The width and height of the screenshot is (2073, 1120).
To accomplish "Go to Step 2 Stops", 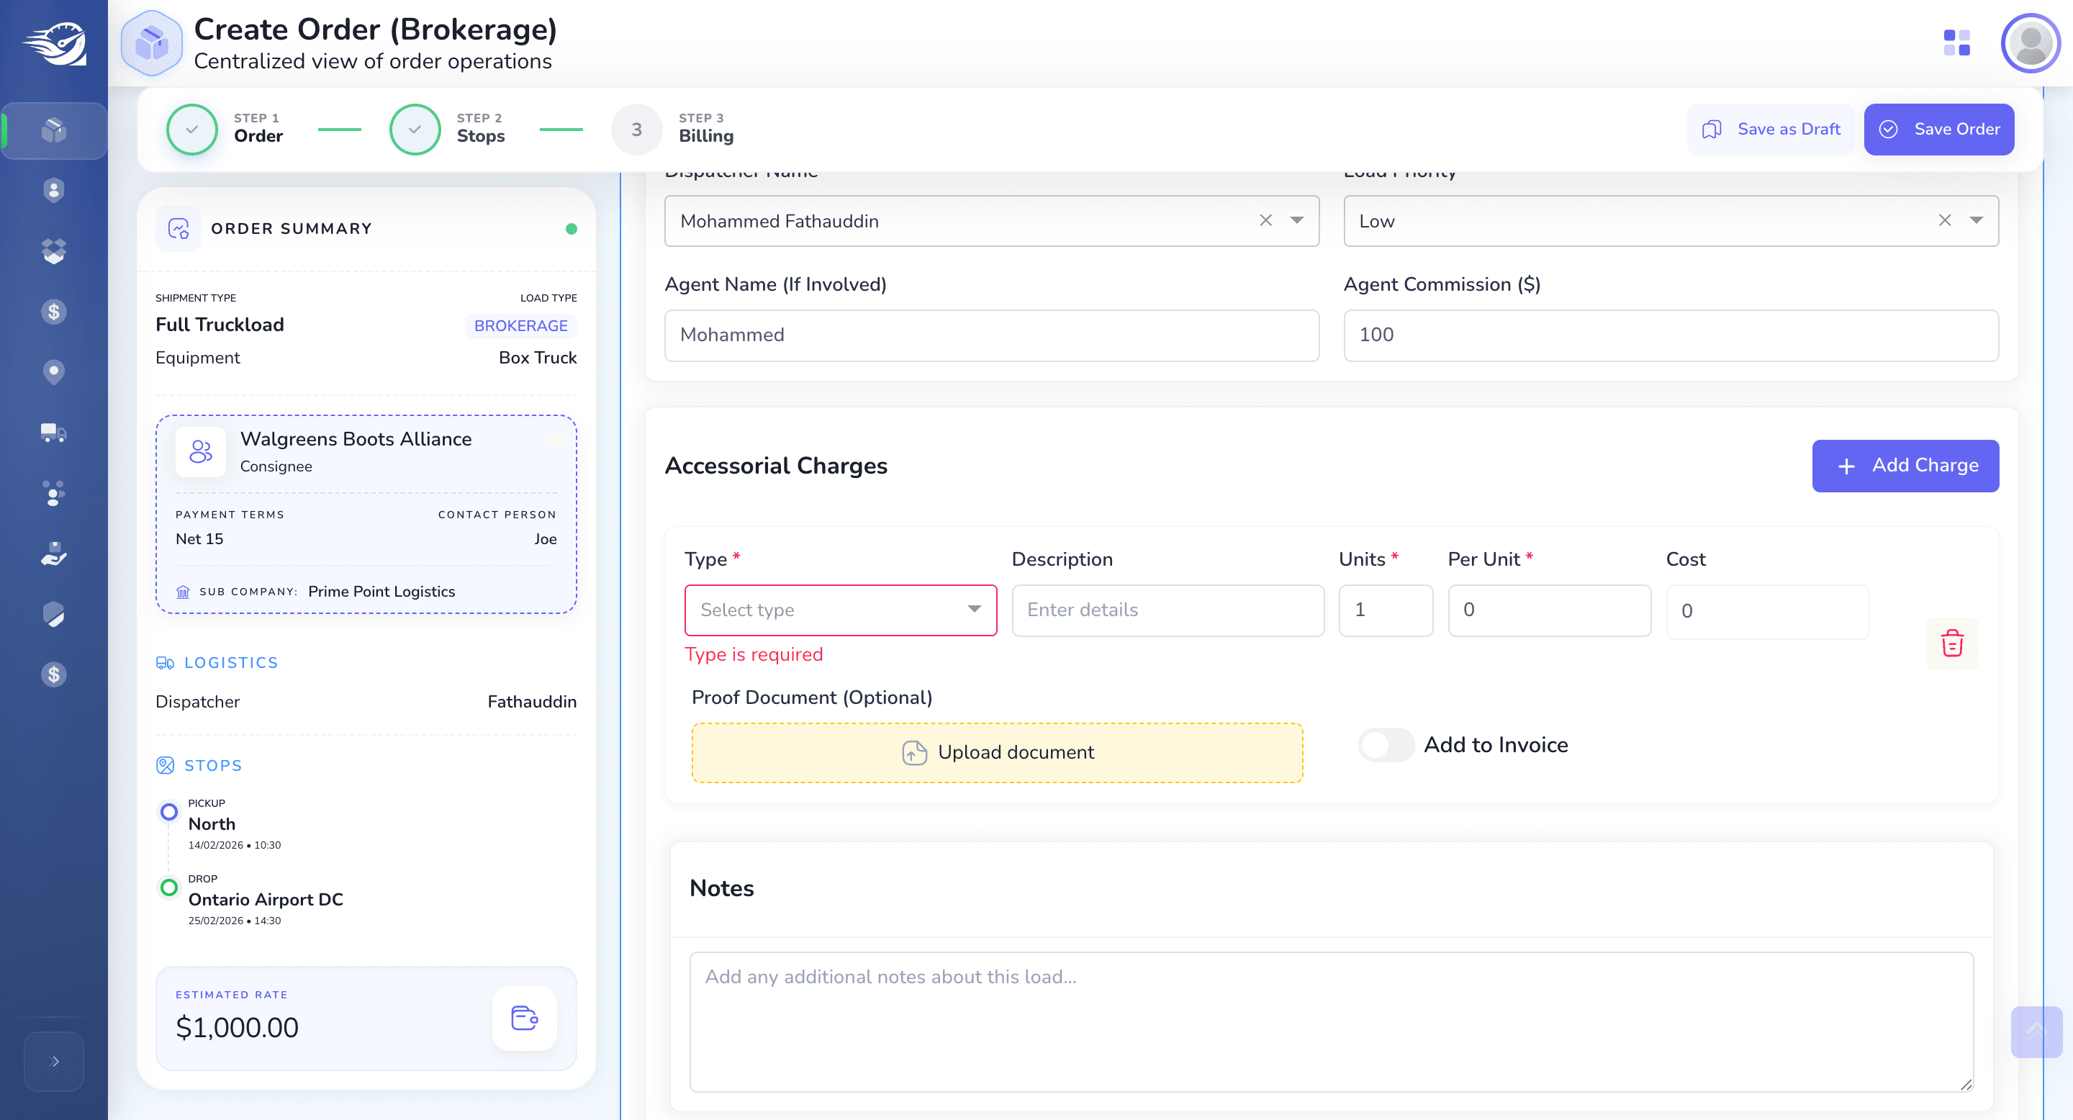I will [448, 129].
